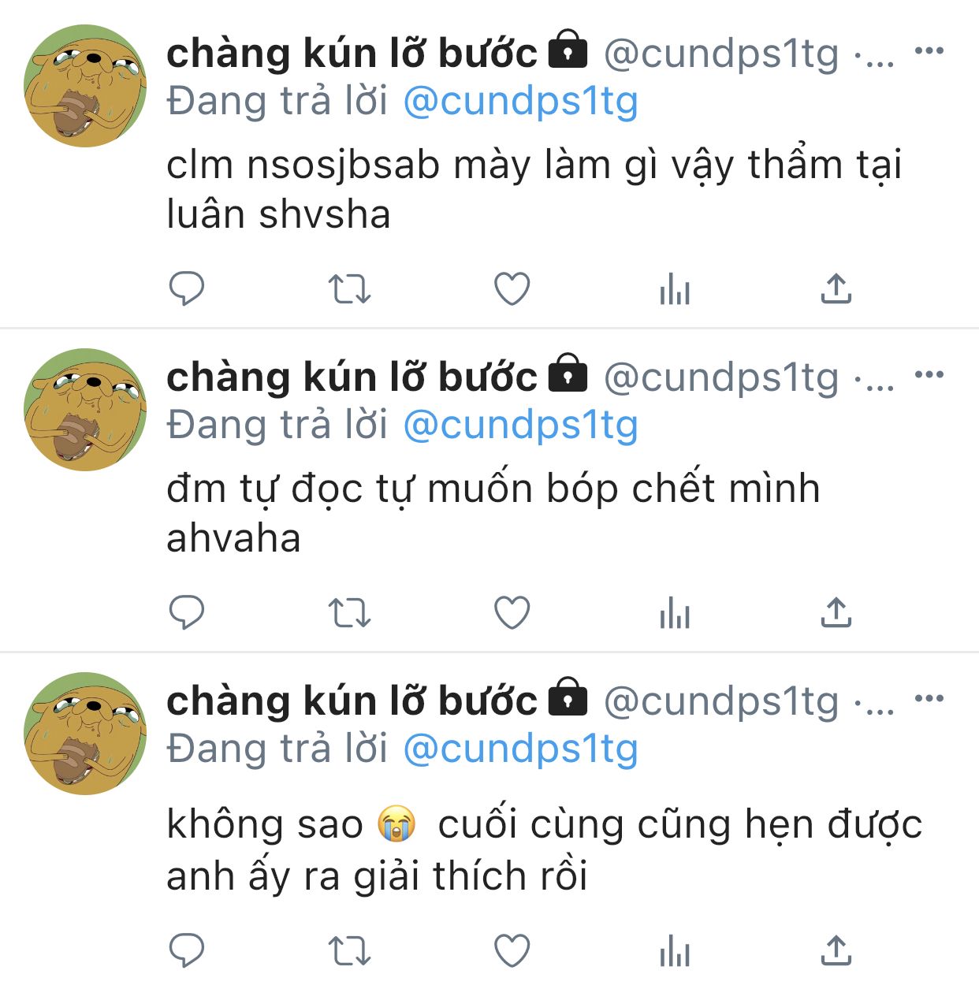This screenshot has width=979, height=985.
Task: Like the 'bóp chết mình' tweet
Action: (512, 612)
